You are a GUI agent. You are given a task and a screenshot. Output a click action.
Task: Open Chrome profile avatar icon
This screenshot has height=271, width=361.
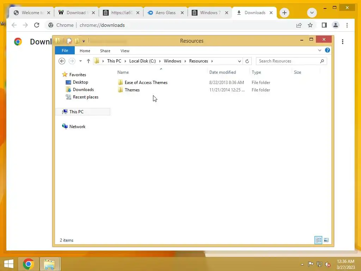(336, 25)
